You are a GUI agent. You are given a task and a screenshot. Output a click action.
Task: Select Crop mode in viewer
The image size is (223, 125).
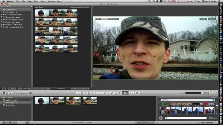click(x=104, y=19)
